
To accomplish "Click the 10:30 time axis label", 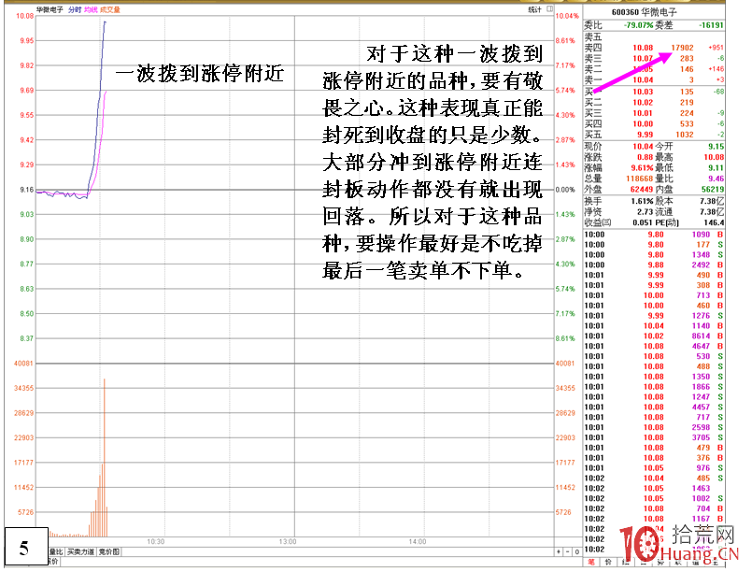I will click(155, 541).
